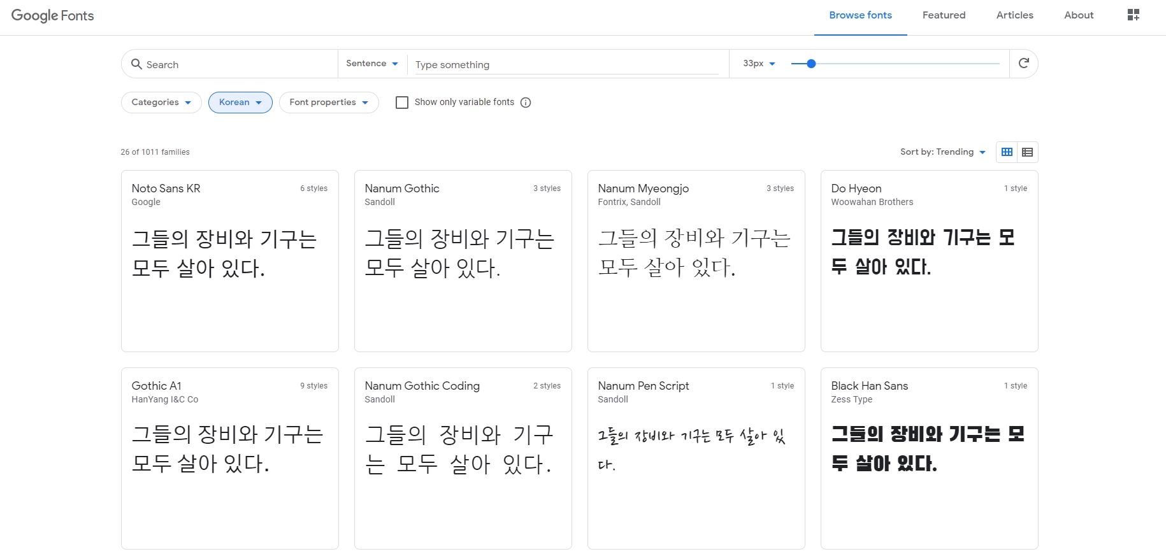Click the reset (refresh) icon

point(1024,63)
